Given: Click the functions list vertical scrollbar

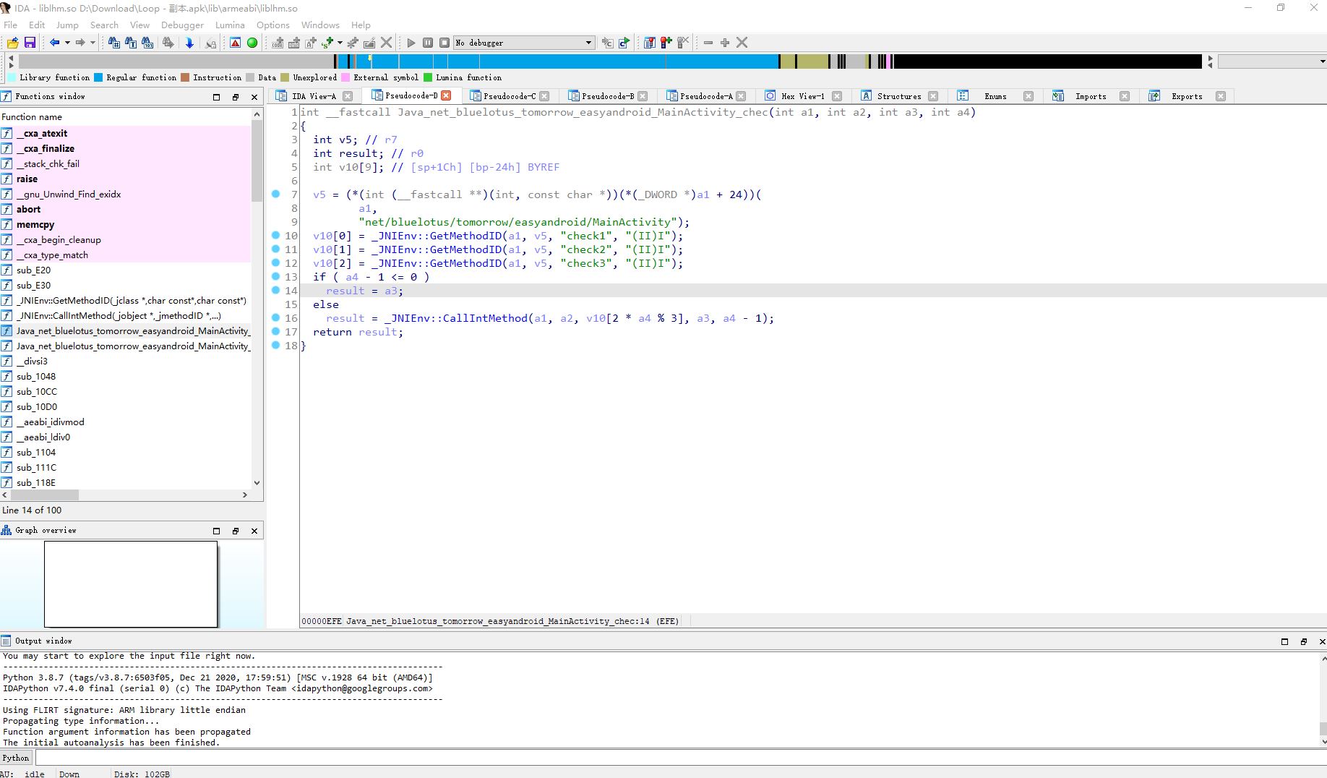Looking at the screenshot, I should click(x=257, y=299).
